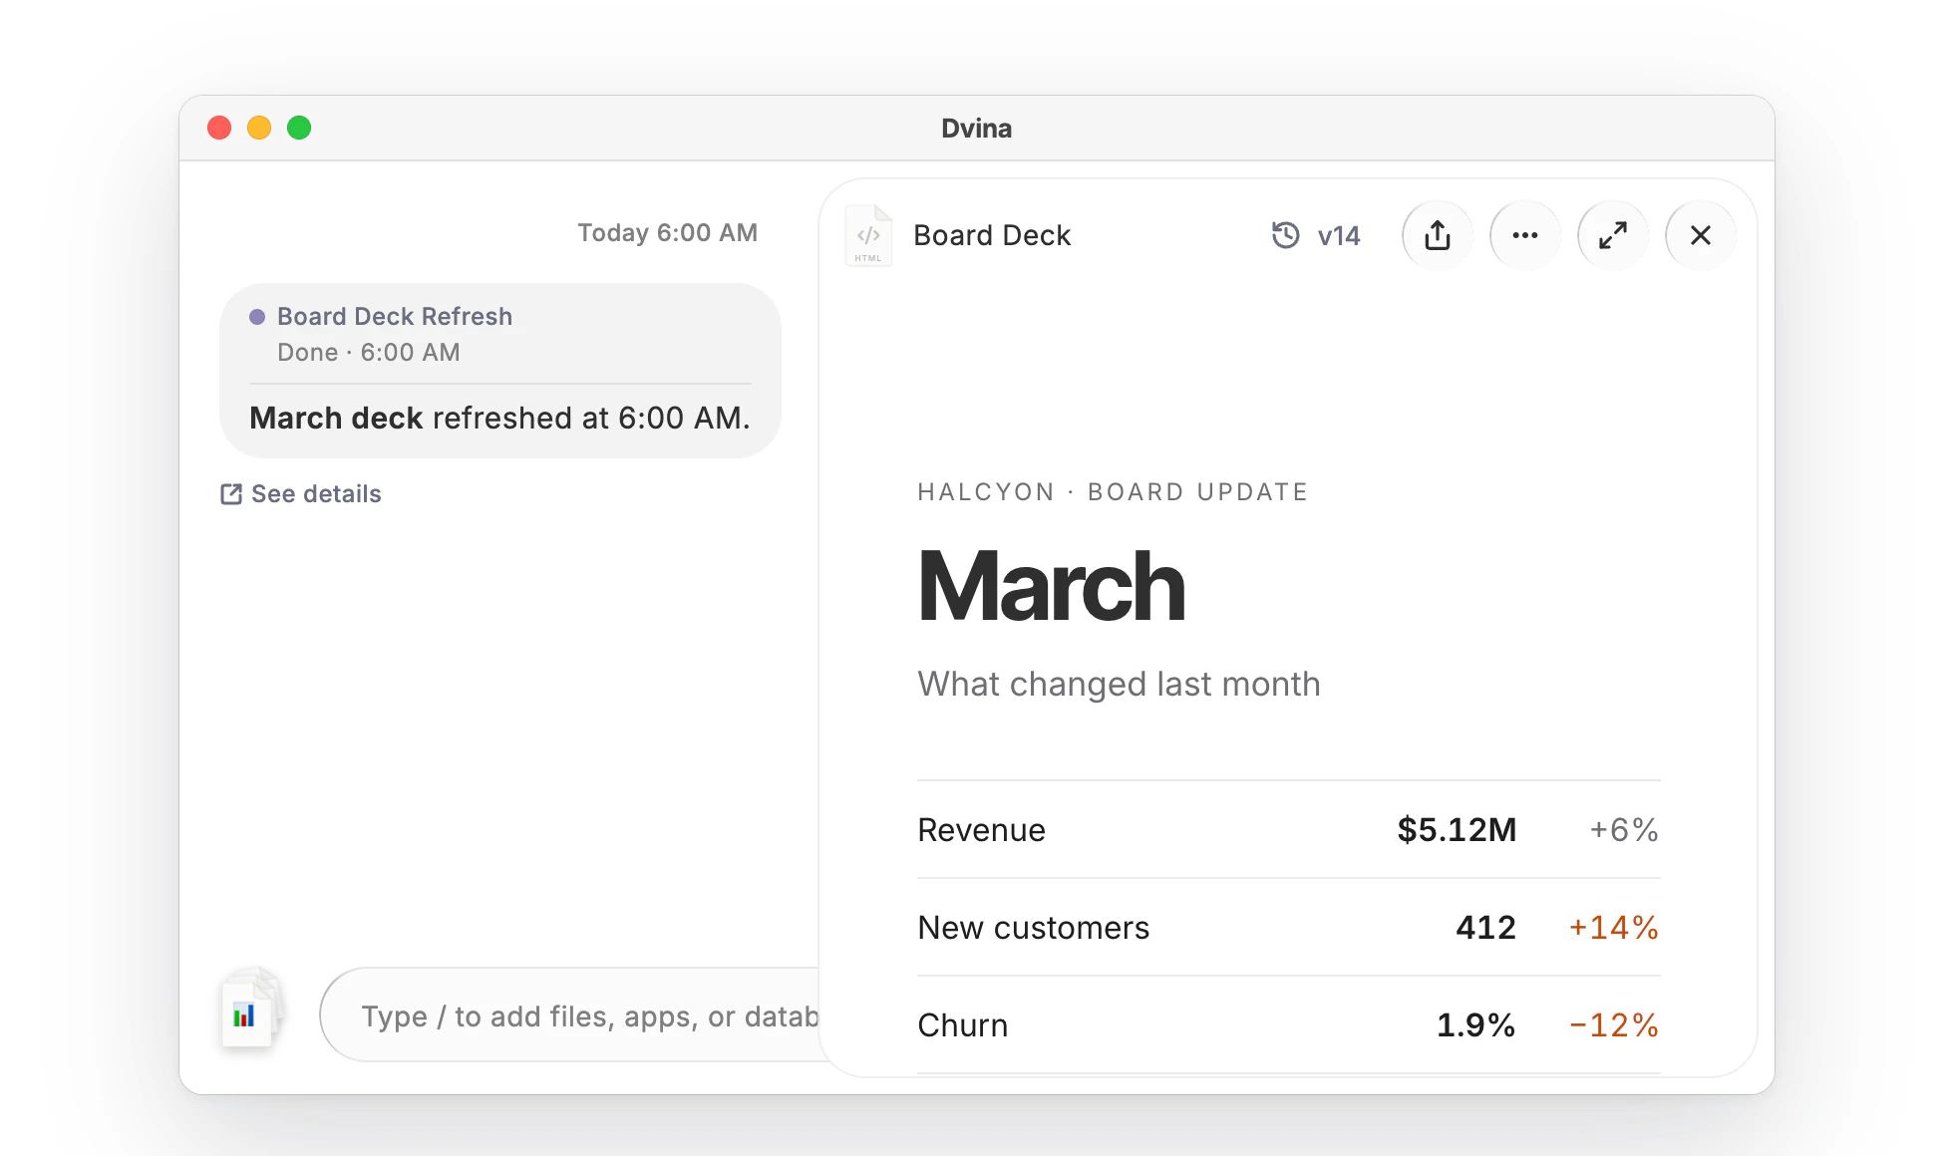Click the HTML file icon beside Board Deck

(x=868, y=235)
